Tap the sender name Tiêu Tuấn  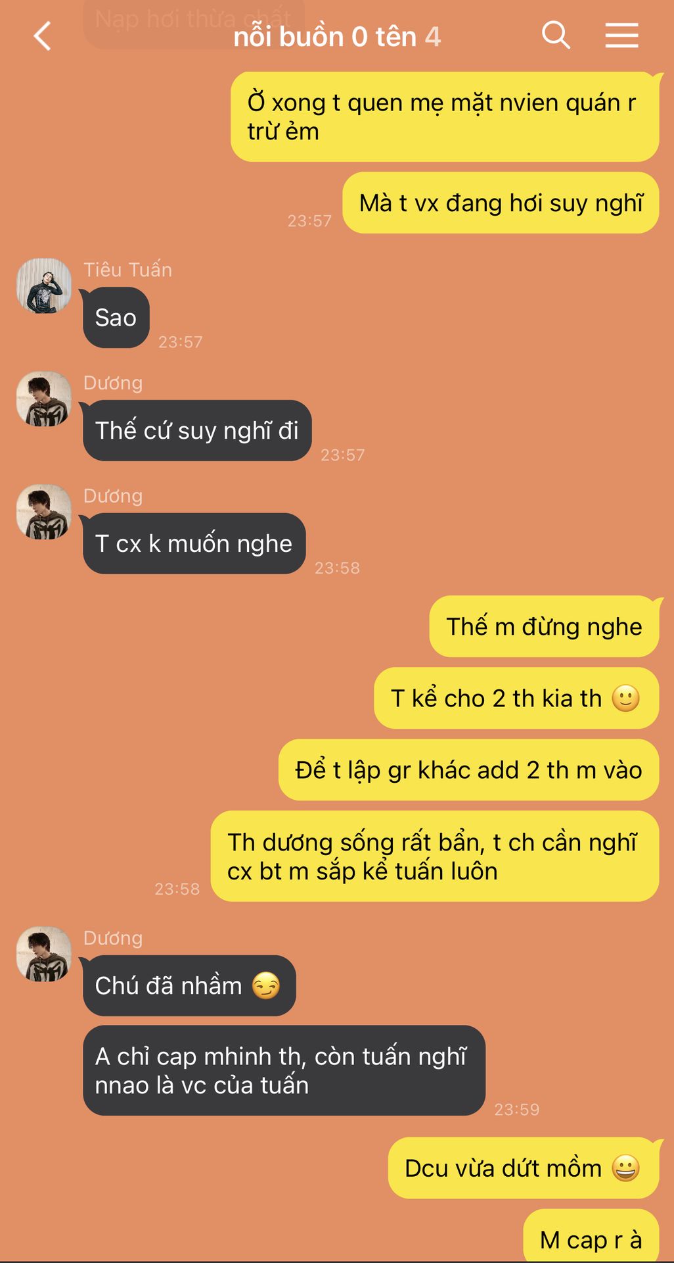click(x=127, y=270)
